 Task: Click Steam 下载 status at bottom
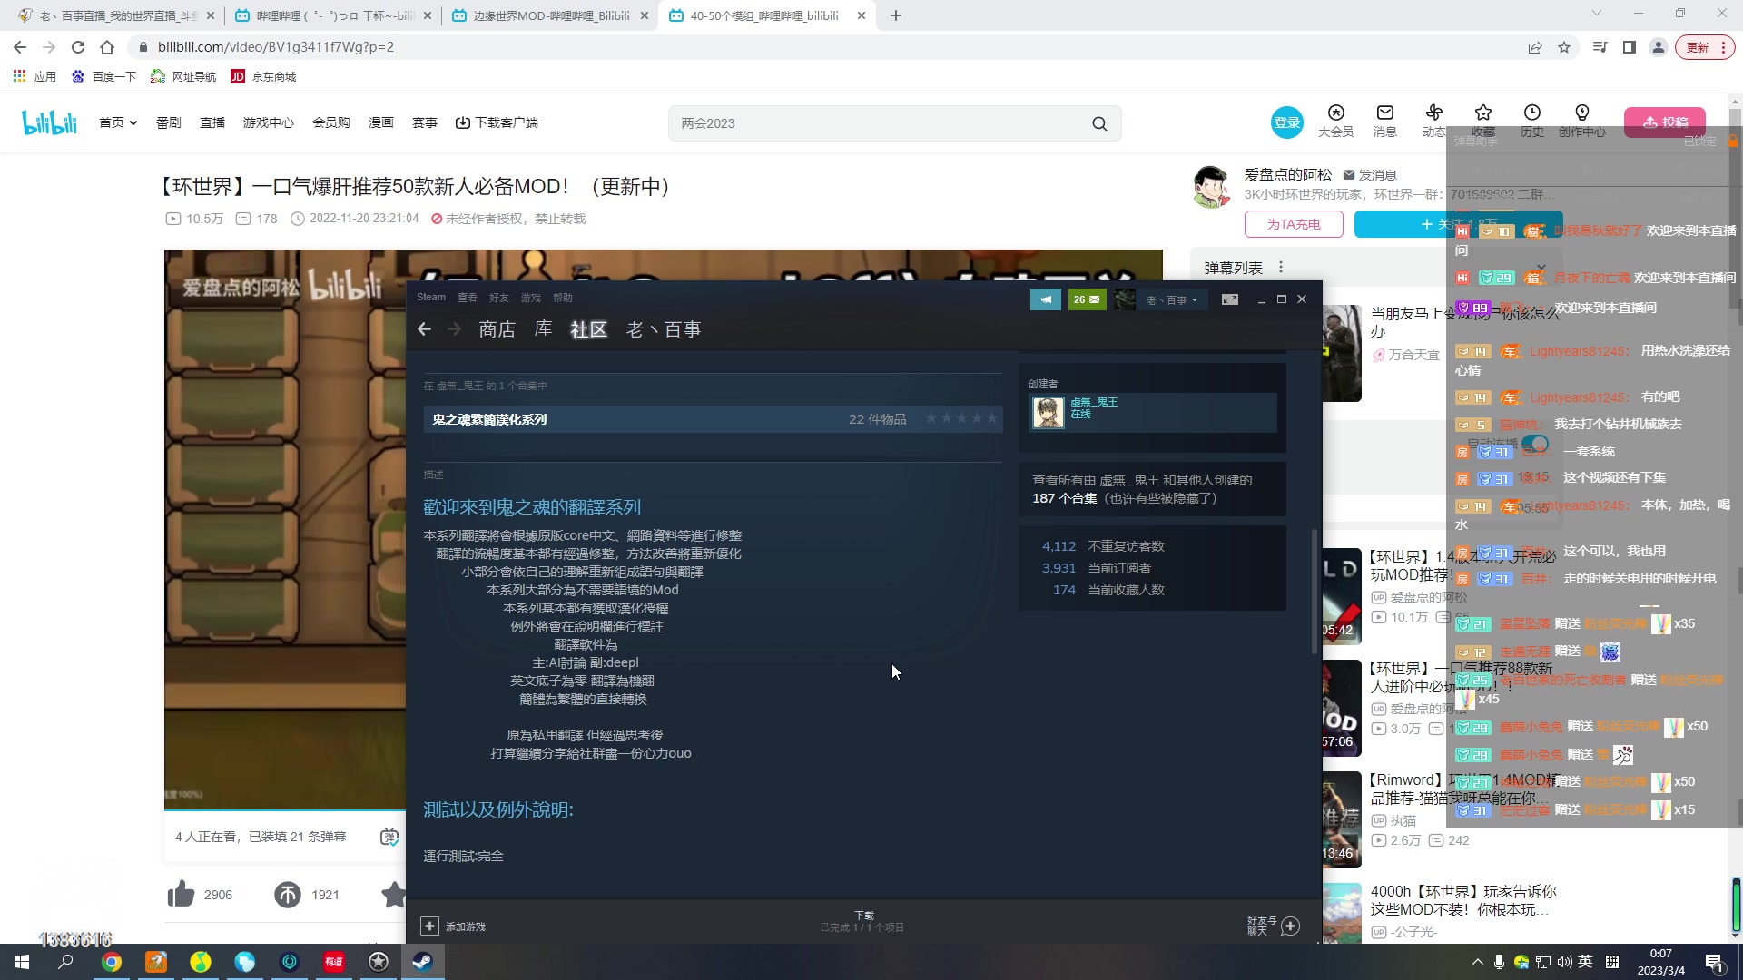coord(862,921)
